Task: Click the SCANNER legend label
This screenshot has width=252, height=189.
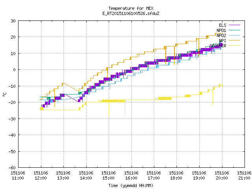Action: pyautogui.click(x=218, y=46)
